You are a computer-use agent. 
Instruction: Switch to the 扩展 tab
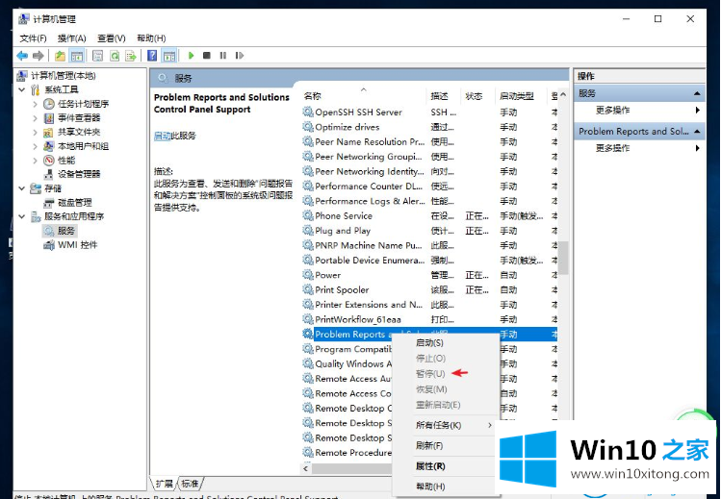pos(165,483)
